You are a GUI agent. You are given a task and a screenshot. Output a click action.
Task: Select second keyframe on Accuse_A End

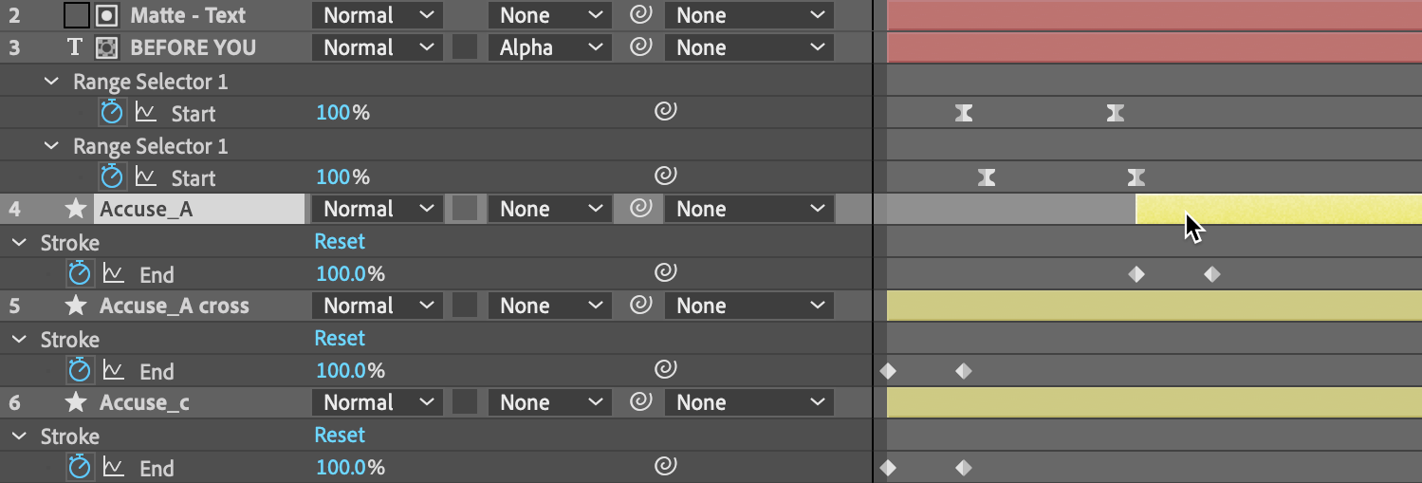1211,274
